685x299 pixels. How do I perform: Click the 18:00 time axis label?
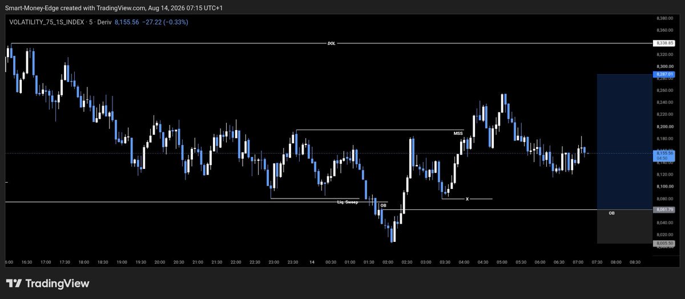coord(83,262)
